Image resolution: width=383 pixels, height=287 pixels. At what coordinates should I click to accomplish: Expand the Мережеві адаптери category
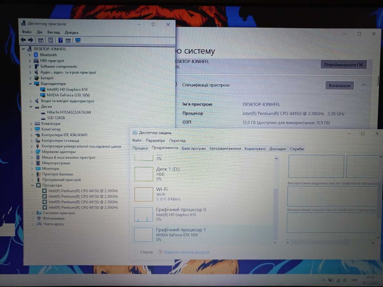tap(32, 152)
